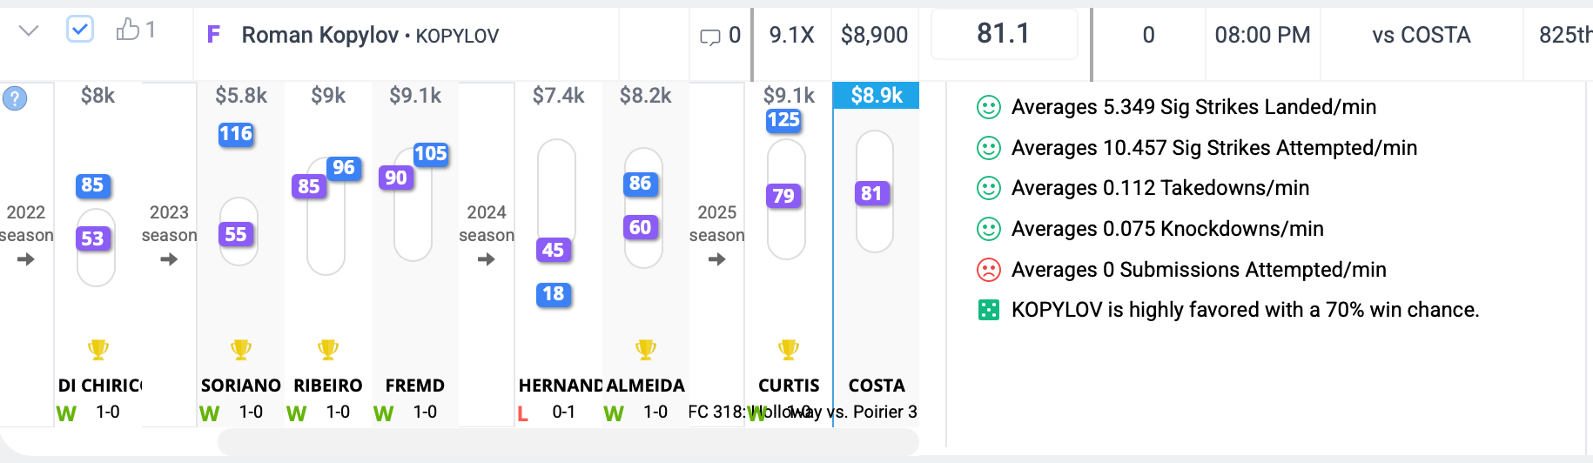Click the vs COSTA opponent cell
Screen dimensions: 1593x463
[1422, 35]
